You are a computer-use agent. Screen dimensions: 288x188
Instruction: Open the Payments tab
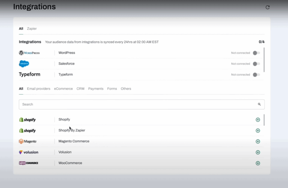pyautogui.click(x=96, y=89)
